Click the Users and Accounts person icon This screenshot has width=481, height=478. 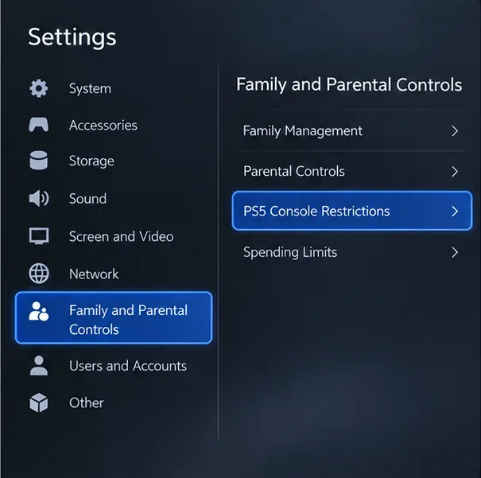(39, 365)
